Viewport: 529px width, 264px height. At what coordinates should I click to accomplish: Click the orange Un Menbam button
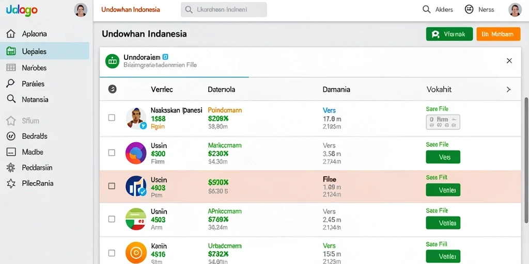click(x=499, y=34)
